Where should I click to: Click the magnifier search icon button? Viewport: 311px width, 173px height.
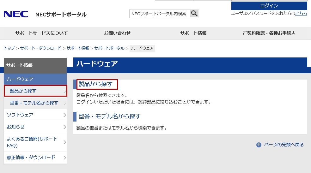194,14
